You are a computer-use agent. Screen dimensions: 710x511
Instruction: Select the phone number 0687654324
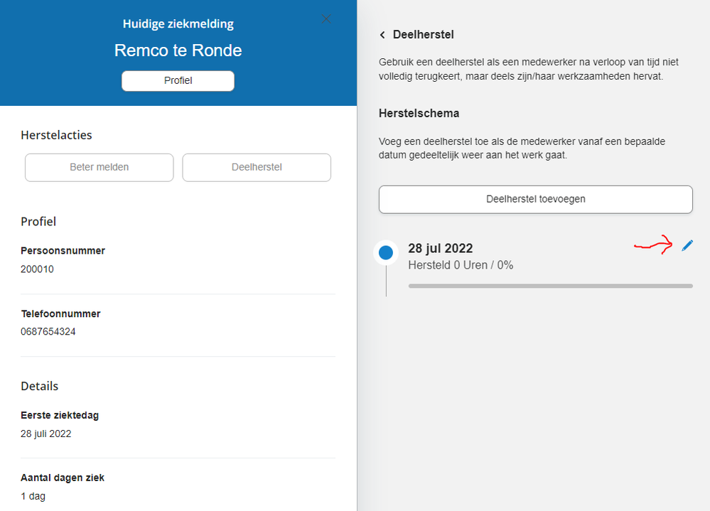48,331
